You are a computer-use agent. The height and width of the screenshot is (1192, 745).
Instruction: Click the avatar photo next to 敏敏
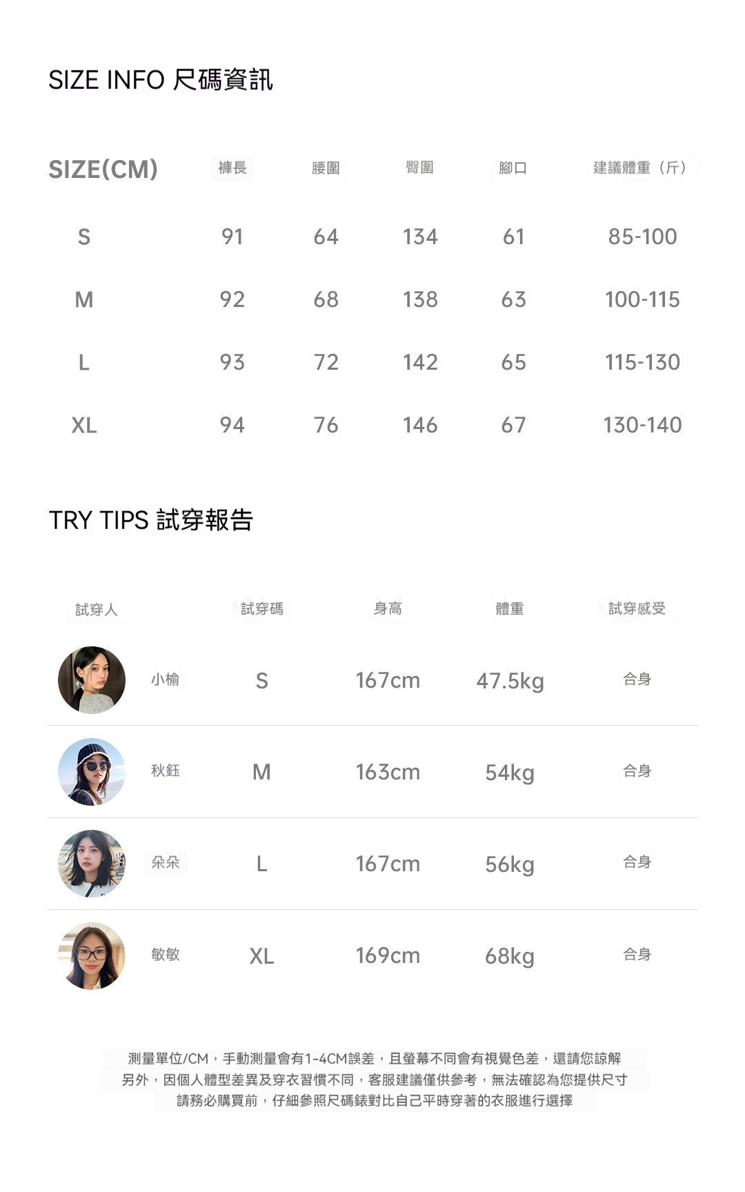click(92, 955)
